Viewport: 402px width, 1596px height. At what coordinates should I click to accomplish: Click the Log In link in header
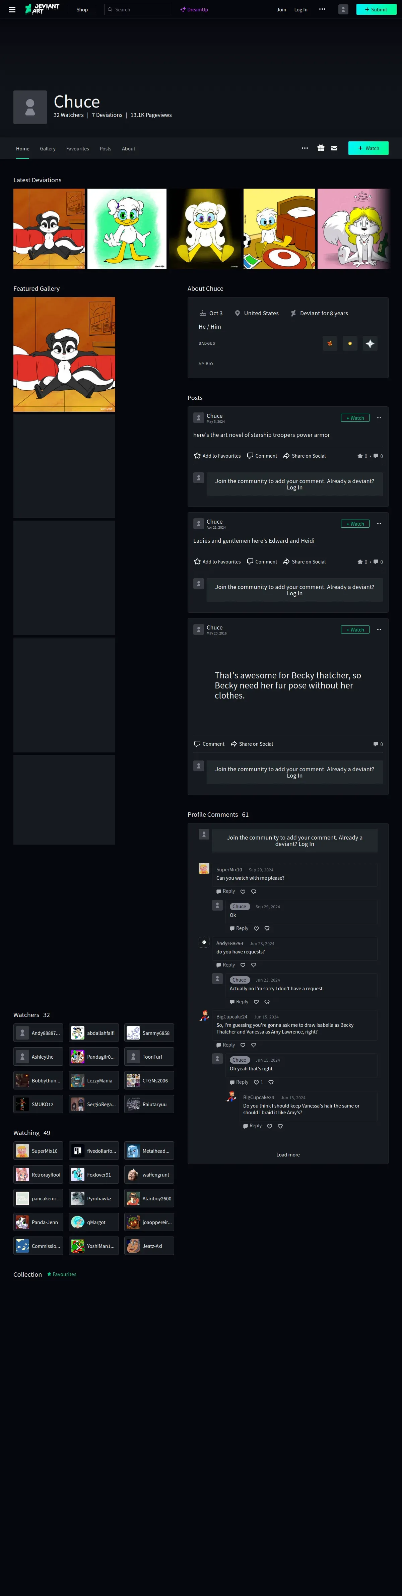click(x=300, y=9)
